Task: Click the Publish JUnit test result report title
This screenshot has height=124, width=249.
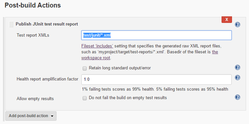Action: [47, 24]
